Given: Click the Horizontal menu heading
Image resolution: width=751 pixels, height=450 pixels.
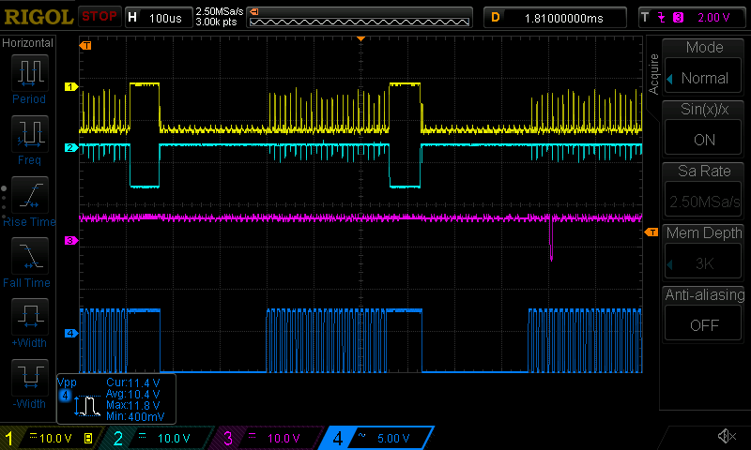Looking at the screenshot, I should click(x=28, y=43).
